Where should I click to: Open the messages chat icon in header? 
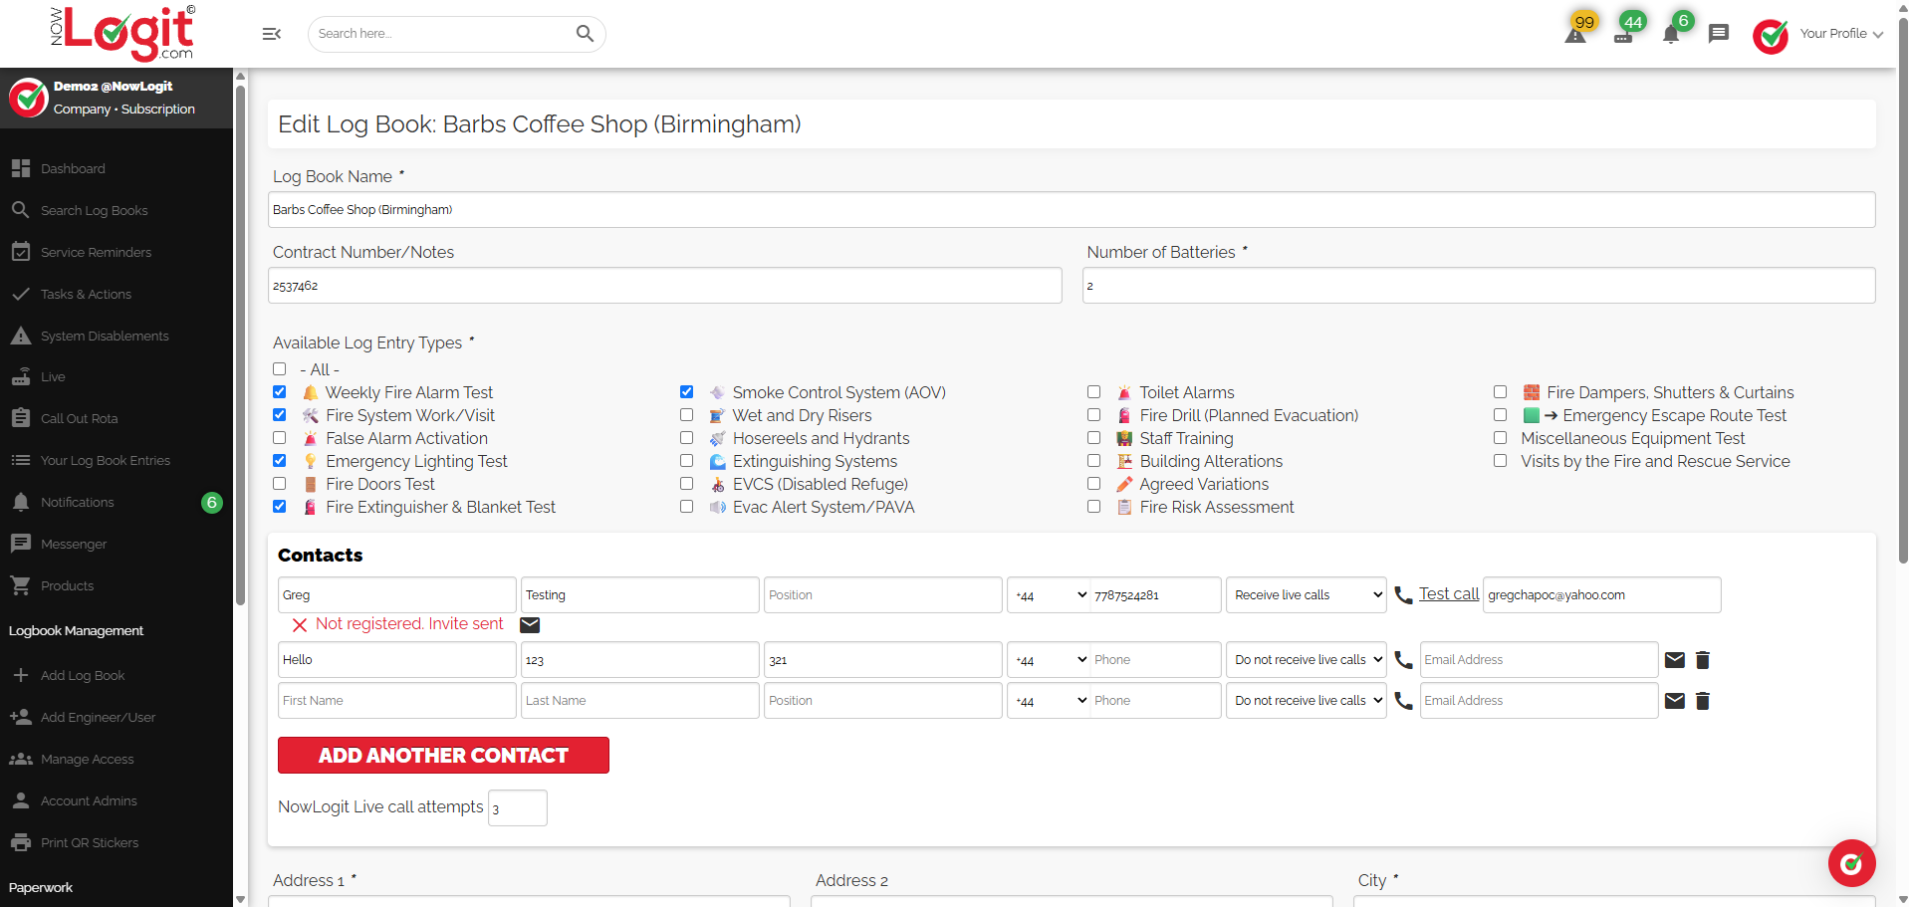(1718, 34)
